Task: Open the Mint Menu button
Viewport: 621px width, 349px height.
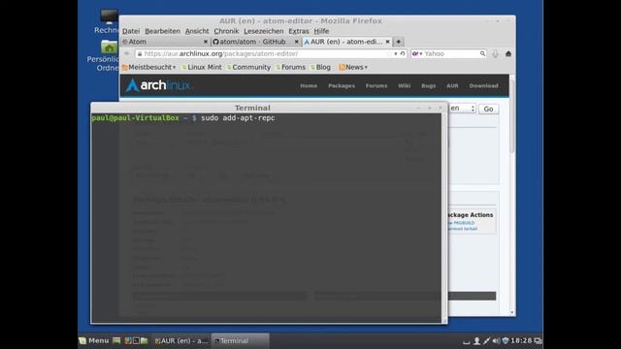Action: 94,340
